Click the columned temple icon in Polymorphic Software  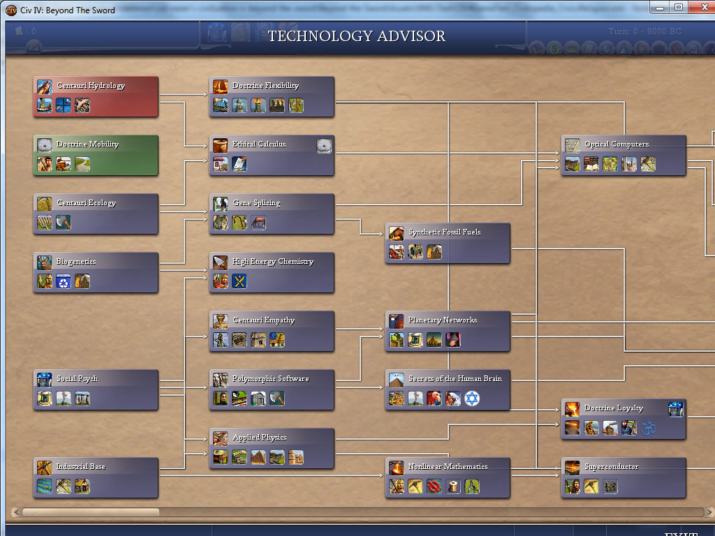tap(258, 399)
